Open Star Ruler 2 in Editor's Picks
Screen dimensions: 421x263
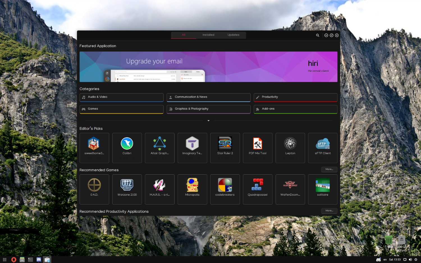click(x=225, y=148)
